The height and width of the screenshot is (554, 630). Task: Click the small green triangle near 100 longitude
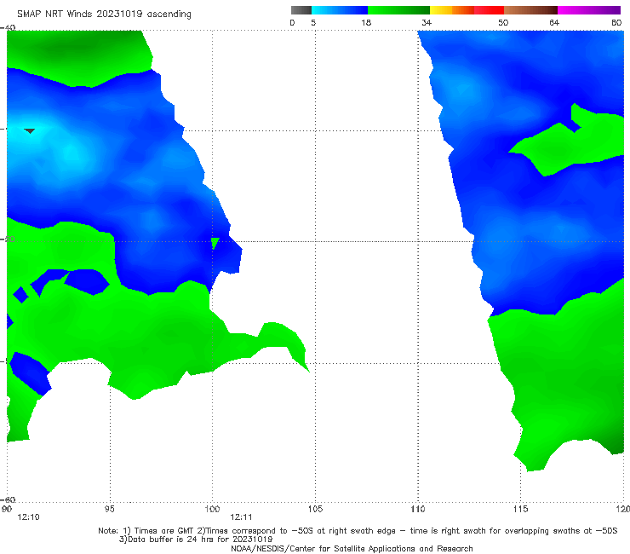coord(215,244)
